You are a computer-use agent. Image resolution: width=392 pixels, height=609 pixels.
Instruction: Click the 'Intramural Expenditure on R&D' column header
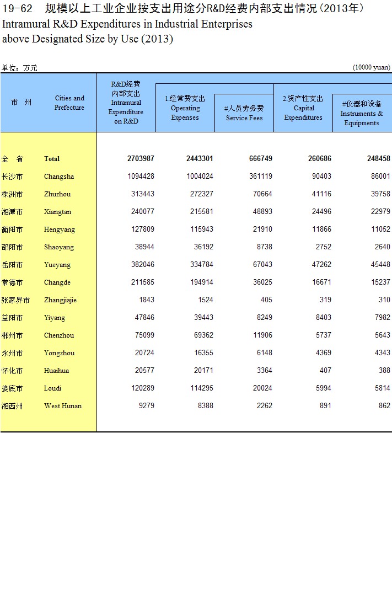coord(126,103)
